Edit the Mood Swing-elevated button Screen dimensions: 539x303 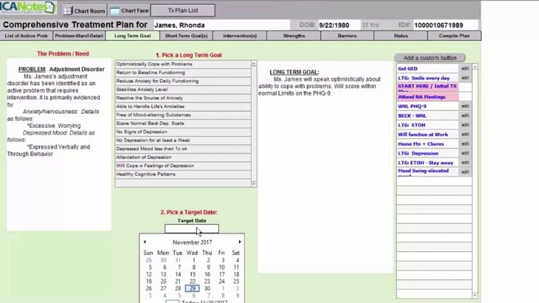[465, 172]
